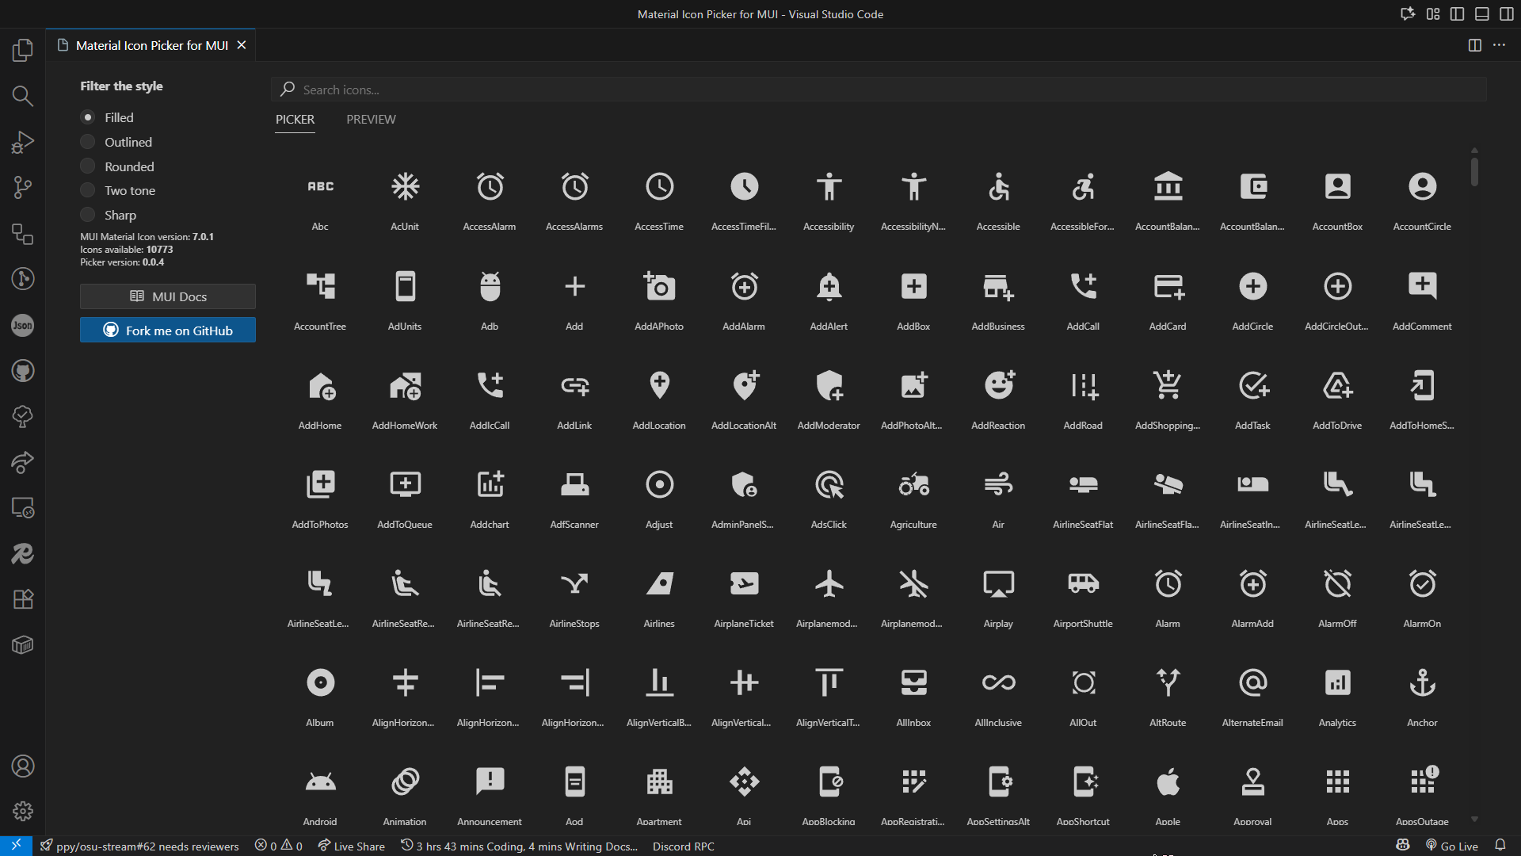Toggle the bottom panel layout button
1521x856 pixels.
1481,14
